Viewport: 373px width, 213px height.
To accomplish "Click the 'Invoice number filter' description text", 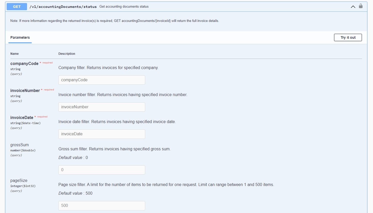I will tap(123, 95).
